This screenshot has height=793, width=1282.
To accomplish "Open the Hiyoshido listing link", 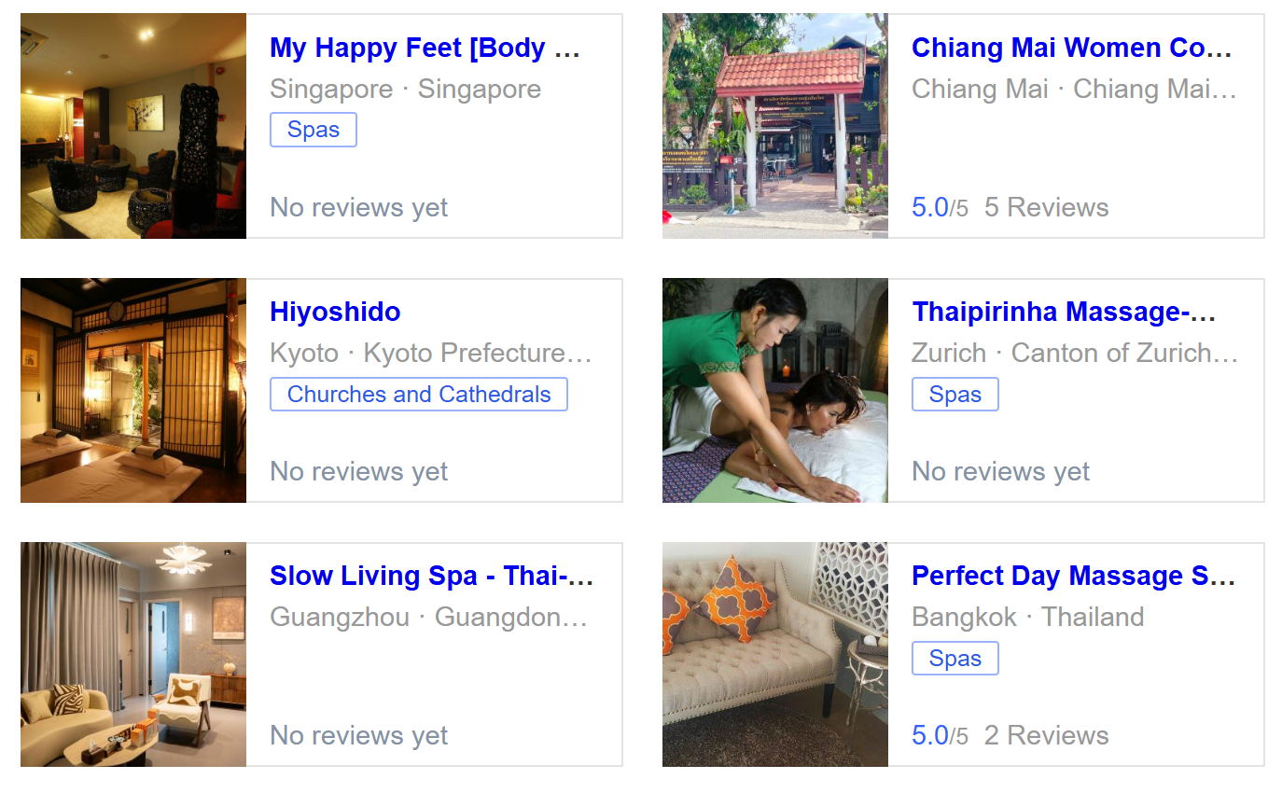I will coord(335,312).
